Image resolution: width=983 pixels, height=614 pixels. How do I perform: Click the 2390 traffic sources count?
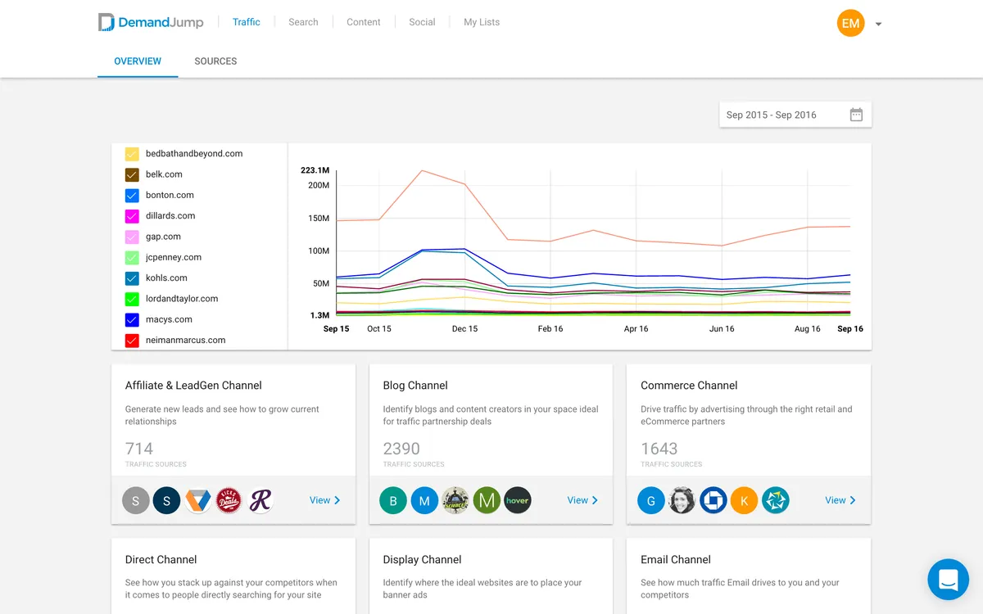(x=401, y=449)
